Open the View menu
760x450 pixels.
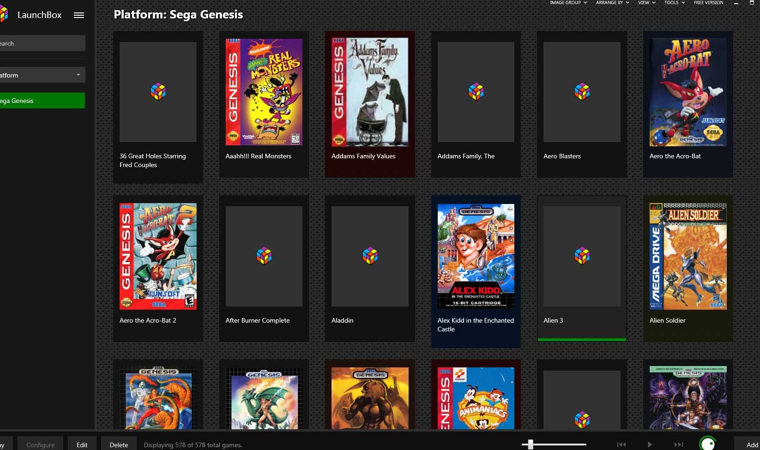pos(646,3)
